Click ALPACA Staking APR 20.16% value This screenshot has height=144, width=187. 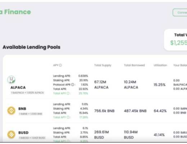(x=84, y=80)
